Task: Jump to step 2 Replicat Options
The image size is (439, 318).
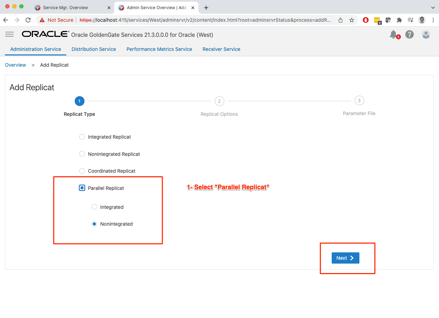Action: pos(219,101)
